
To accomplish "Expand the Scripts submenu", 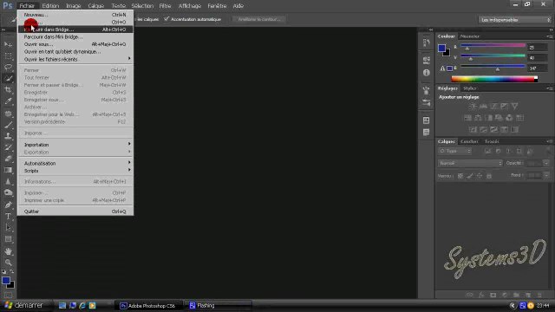I will click(x=75, y=171).
